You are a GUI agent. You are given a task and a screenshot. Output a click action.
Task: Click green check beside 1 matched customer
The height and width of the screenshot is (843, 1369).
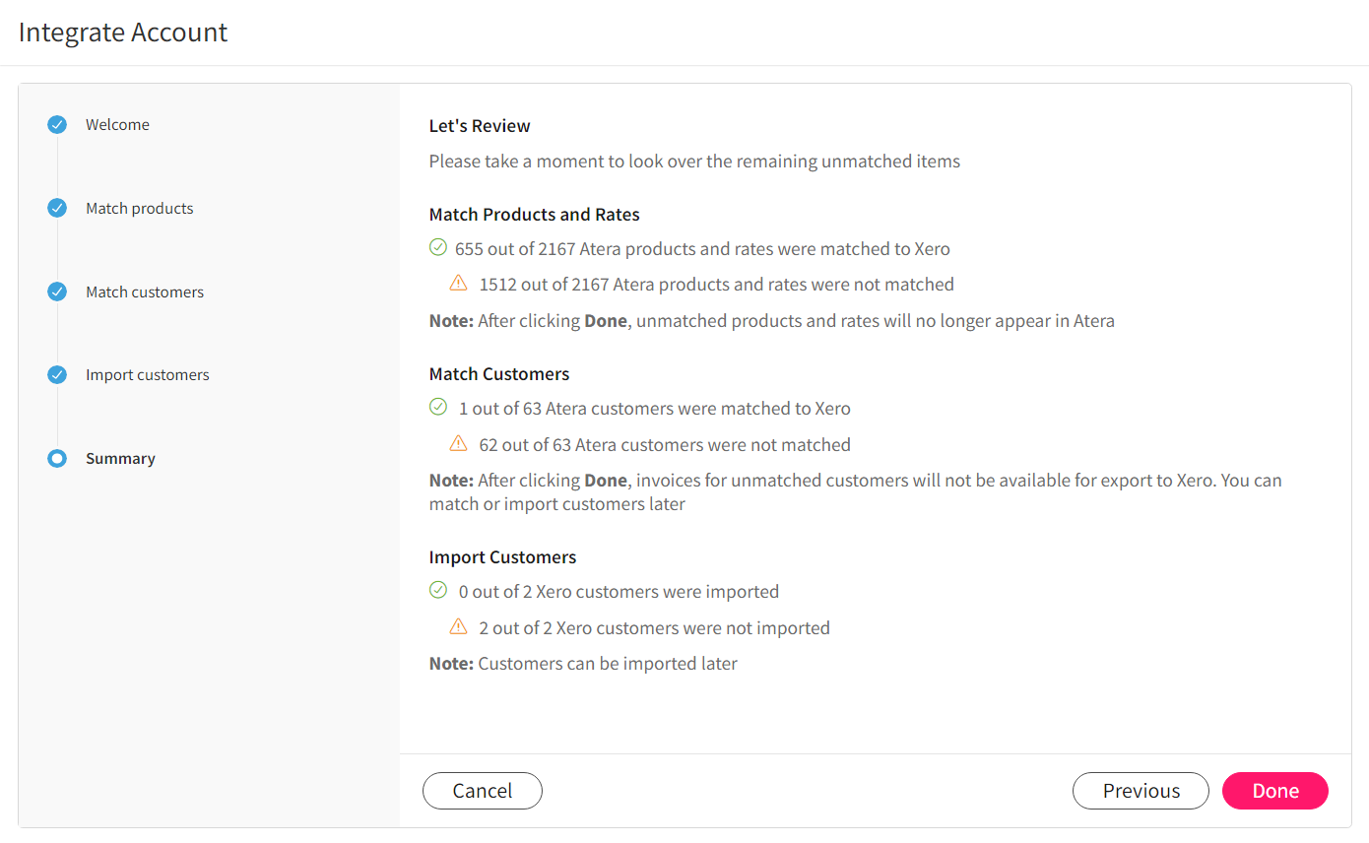438,408
